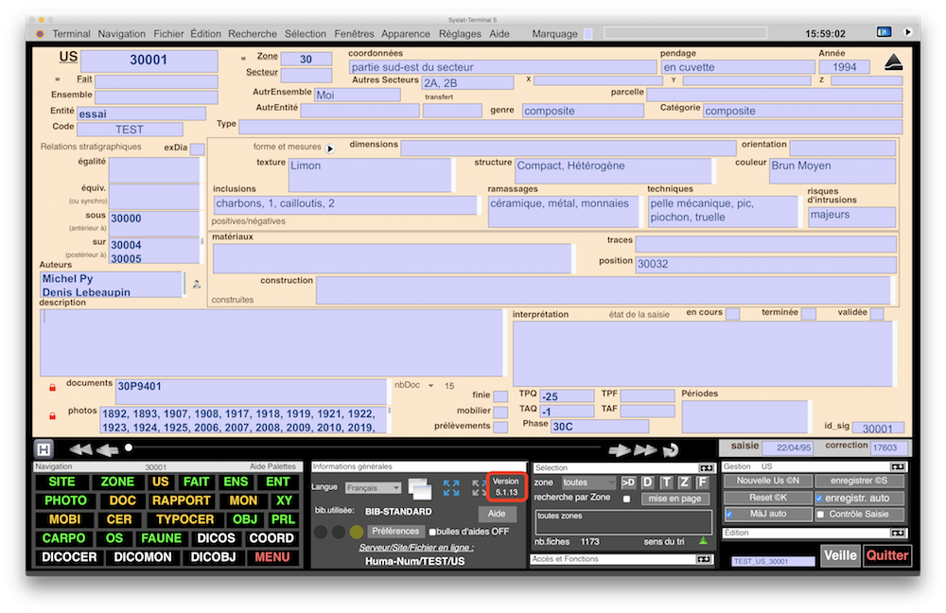Check the 'validée' box
This screenshot has width=946, height=613.
pos(877,314)
